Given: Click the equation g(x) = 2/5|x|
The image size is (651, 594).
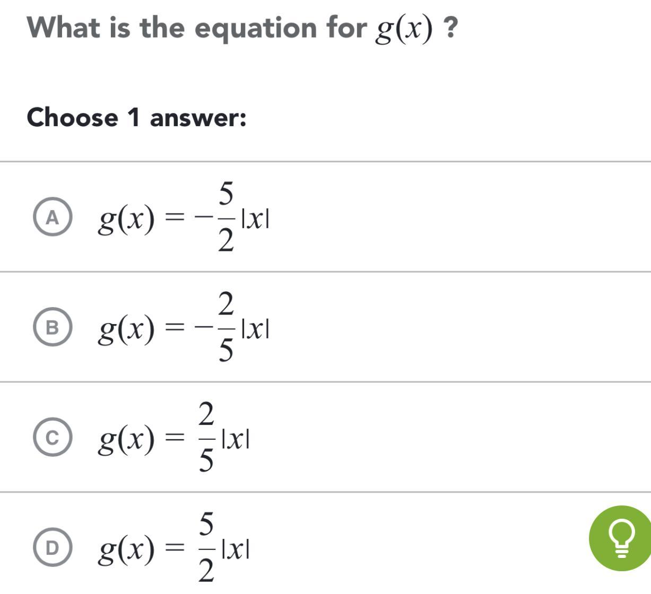Looking at the screenshot, I should pyautogui.click(x=173, y=438).
